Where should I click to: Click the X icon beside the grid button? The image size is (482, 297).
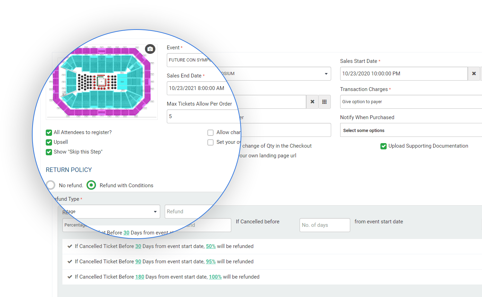tap(312, 102)
